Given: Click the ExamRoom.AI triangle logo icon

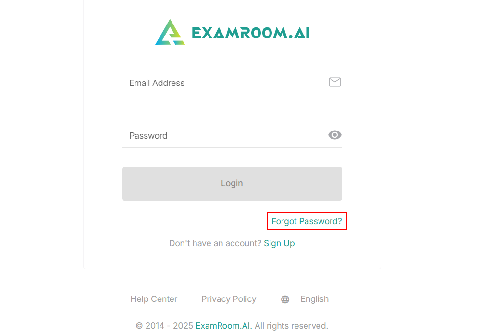Looking at the screenshot, I should [x=170, y=32].
